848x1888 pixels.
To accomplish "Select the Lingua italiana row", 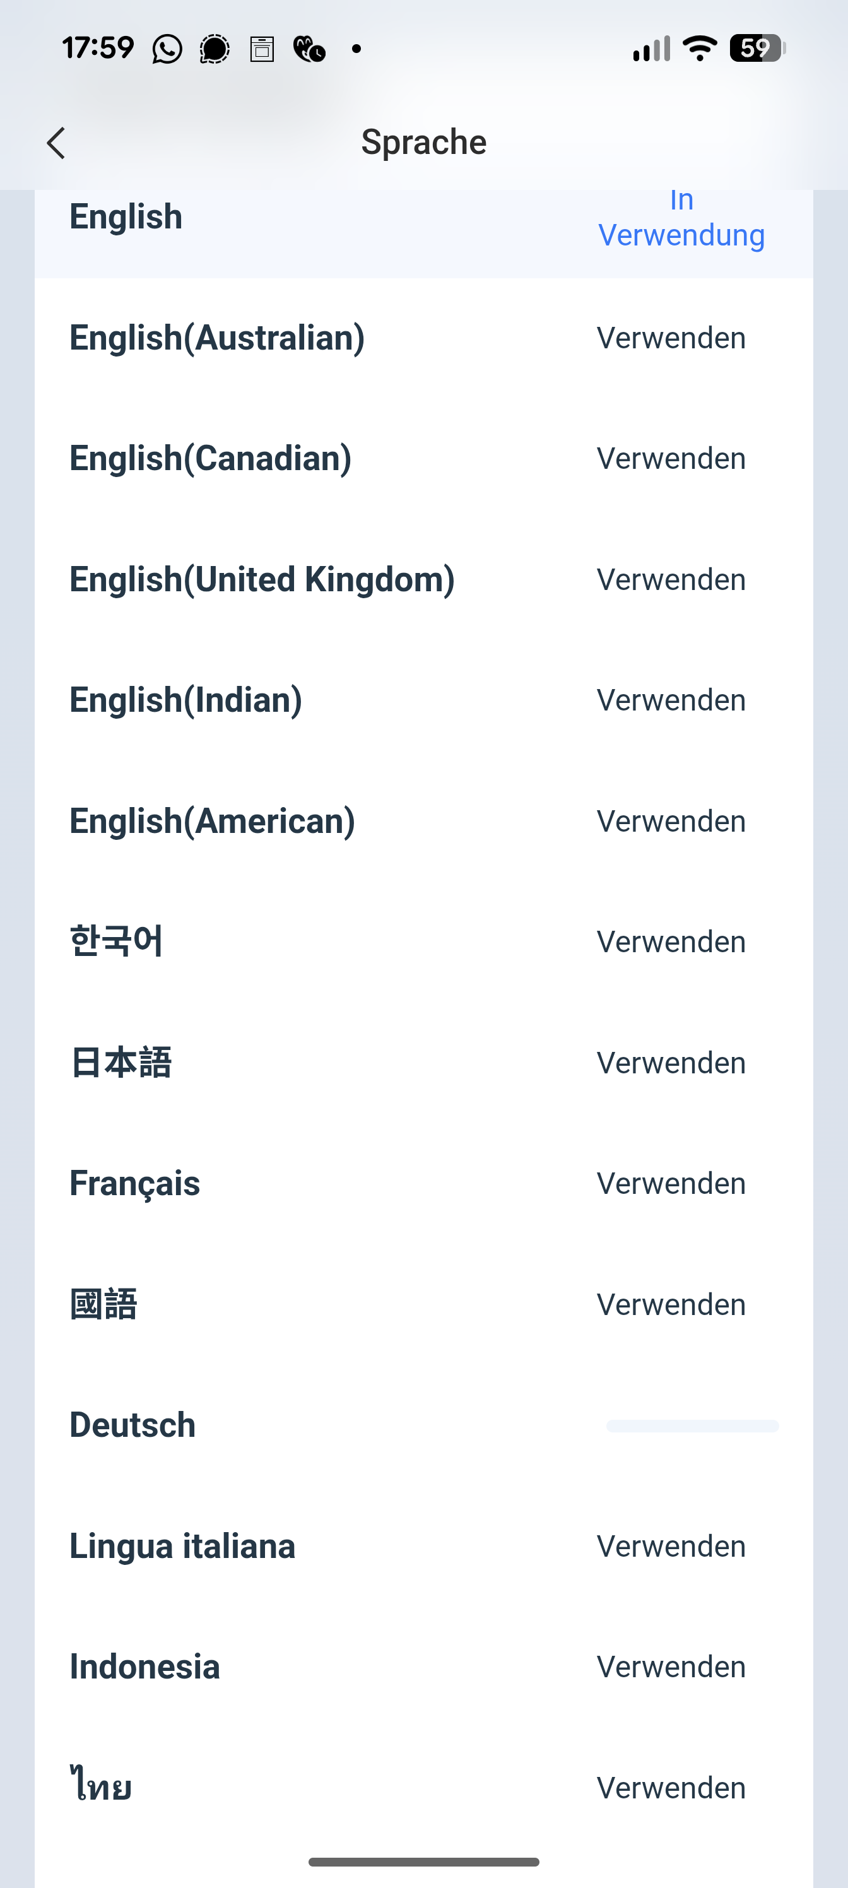I will [423, 1547].
